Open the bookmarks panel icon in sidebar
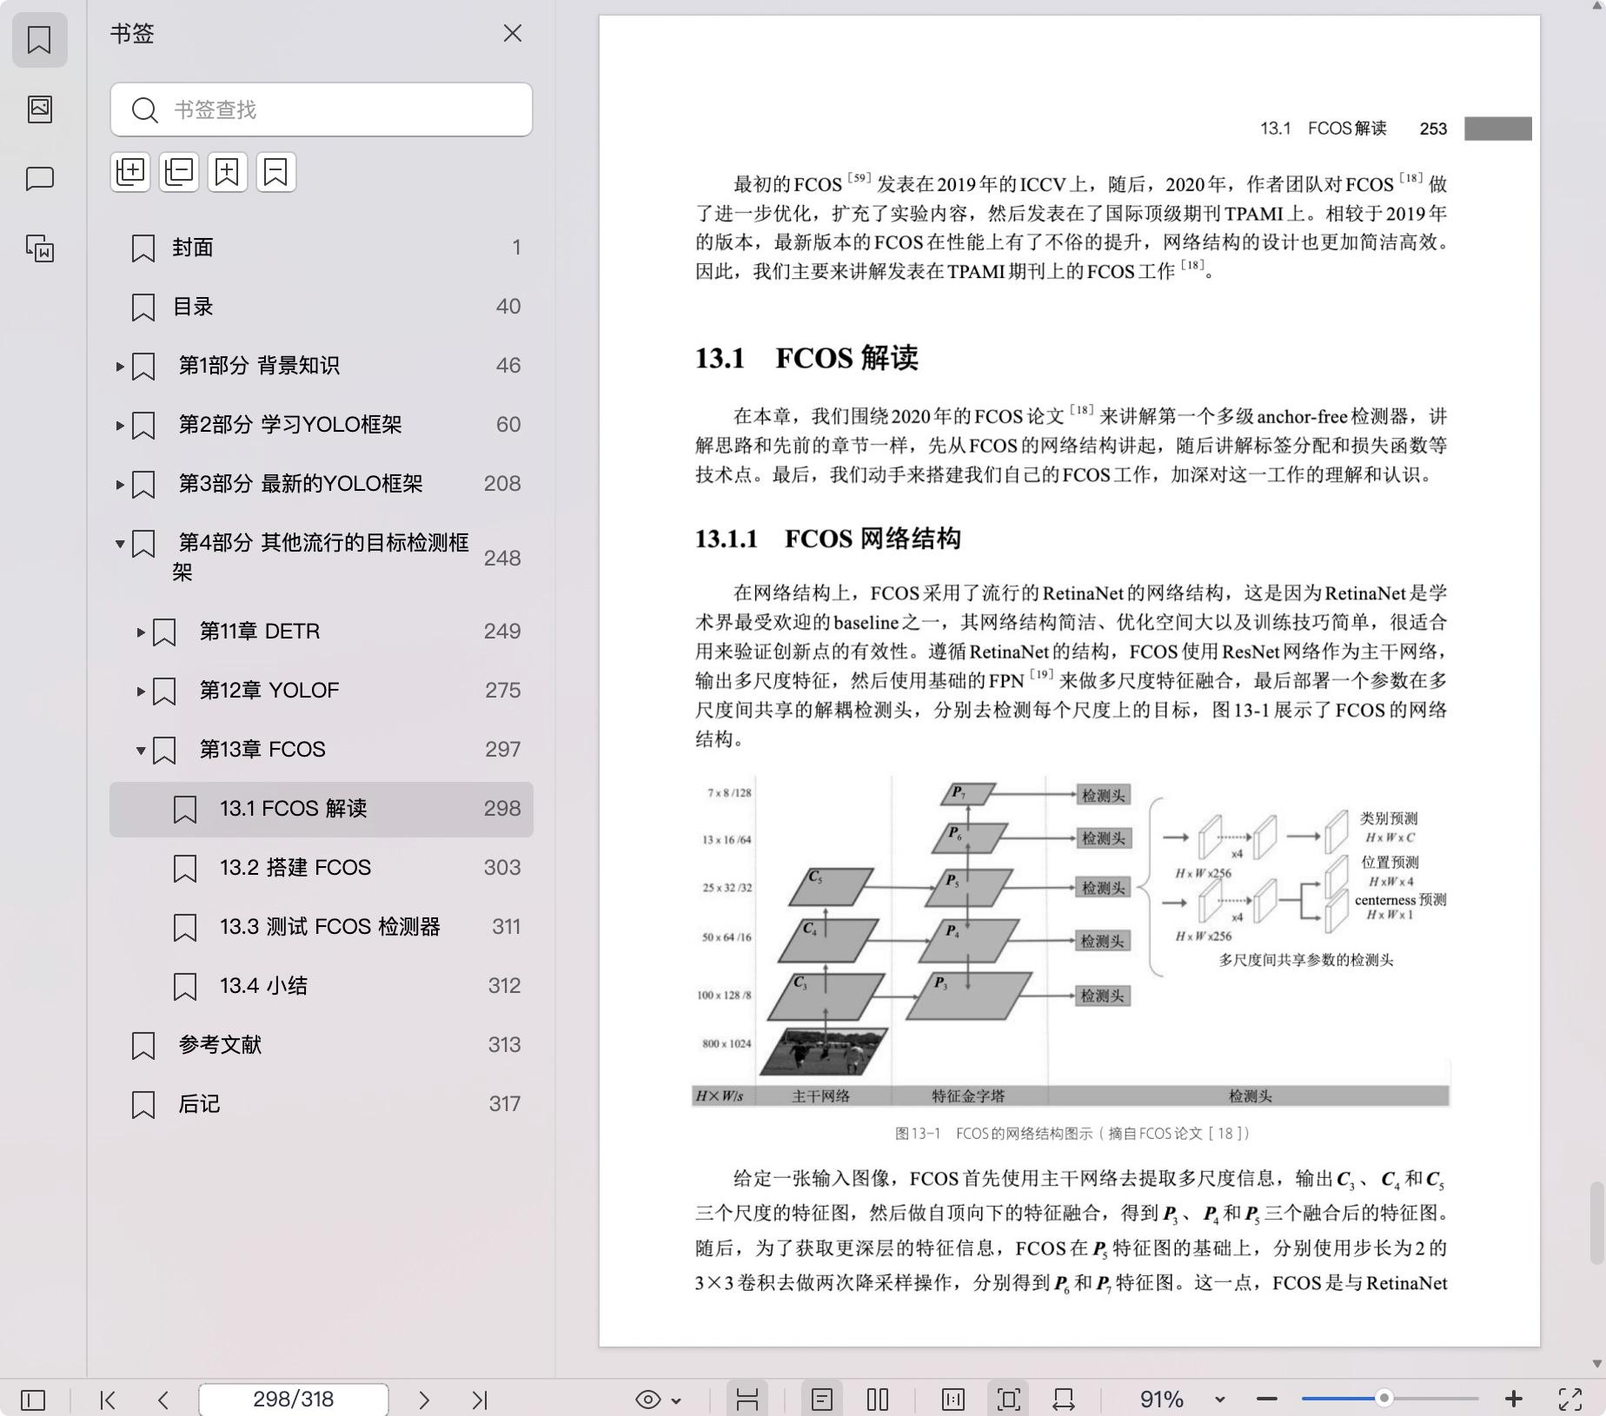This screenshot has width=1606, height=1416. pyautogui.click(x=39, y=39)
